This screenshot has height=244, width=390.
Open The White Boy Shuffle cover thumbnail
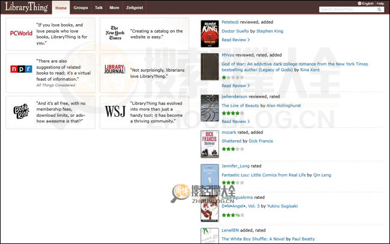click(x=209, y=236)
